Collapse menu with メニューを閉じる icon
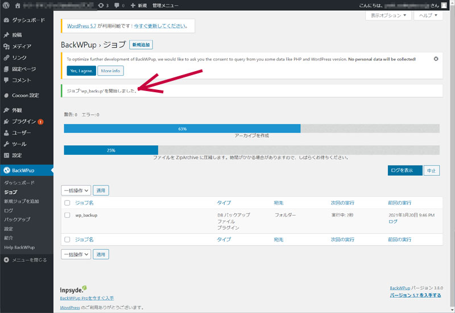Screen dimensions: 455x313 [x=6, y=260]
